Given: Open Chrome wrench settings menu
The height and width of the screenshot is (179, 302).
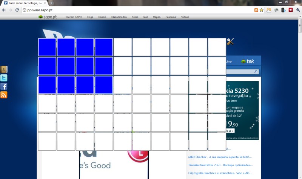Looking at the screenshot, I should pos(298,10).
